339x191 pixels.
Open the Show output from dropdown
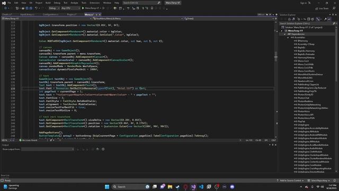pos(48,149)
